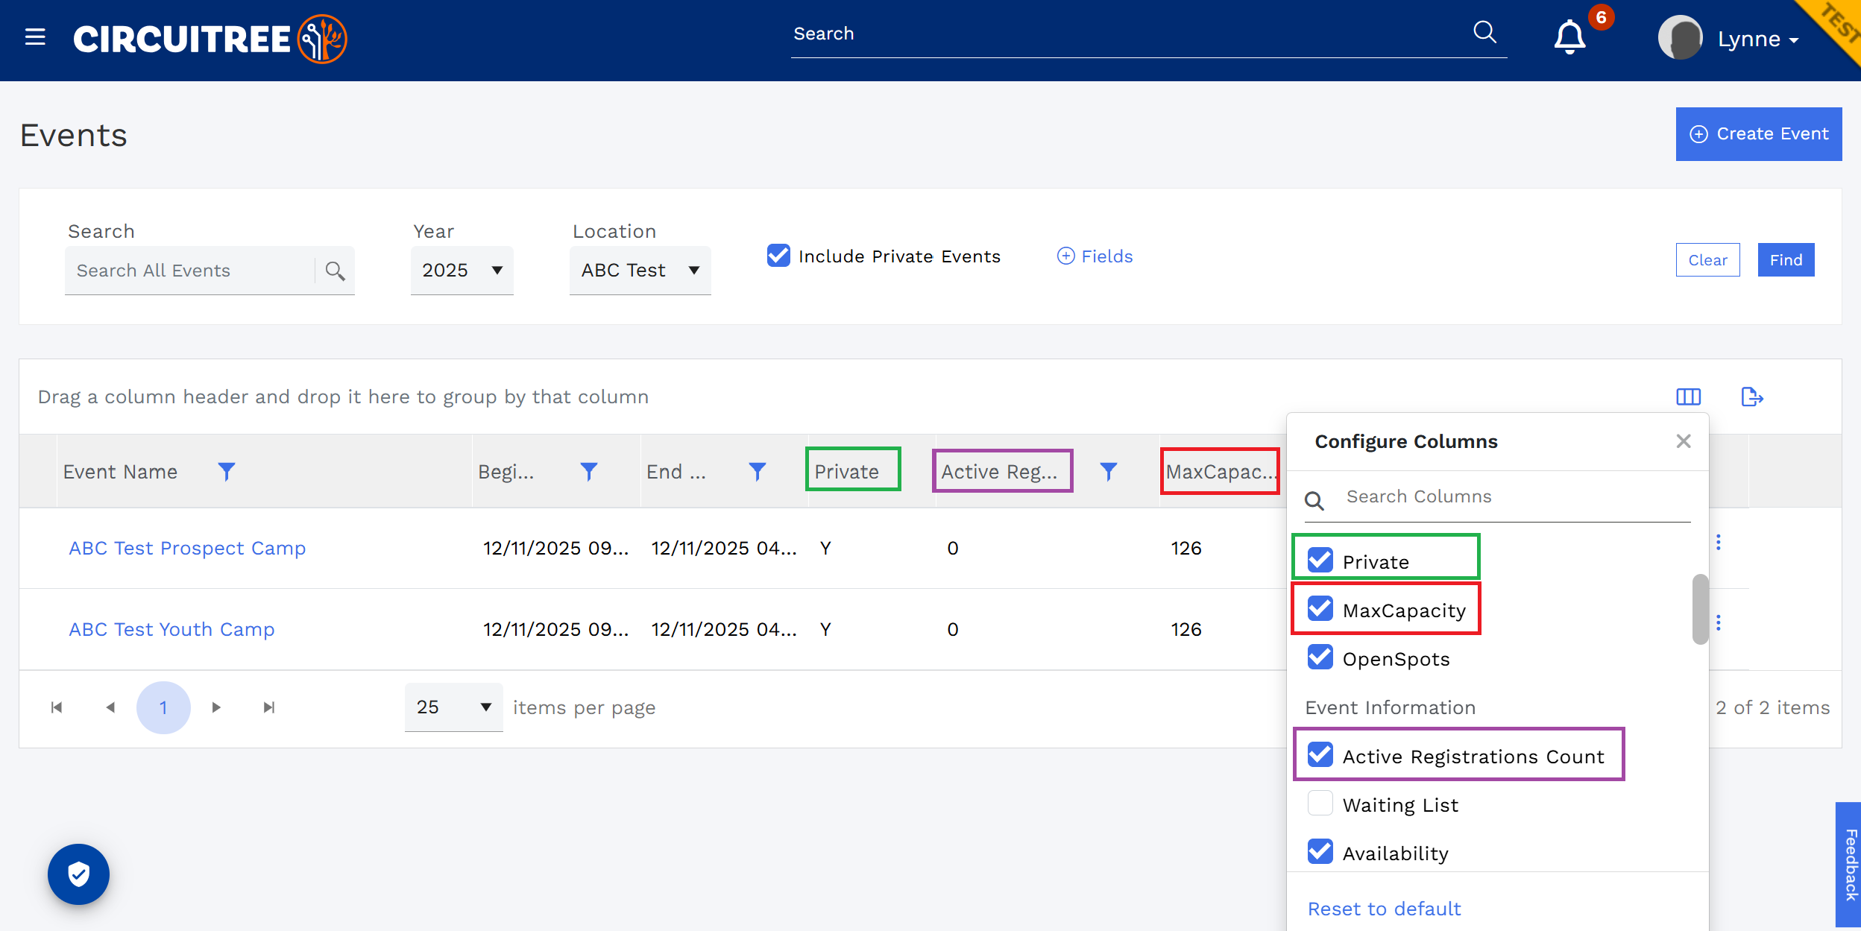Click the Create Event button
This screenshot has width=1861, height=931.
[1759, 134]
